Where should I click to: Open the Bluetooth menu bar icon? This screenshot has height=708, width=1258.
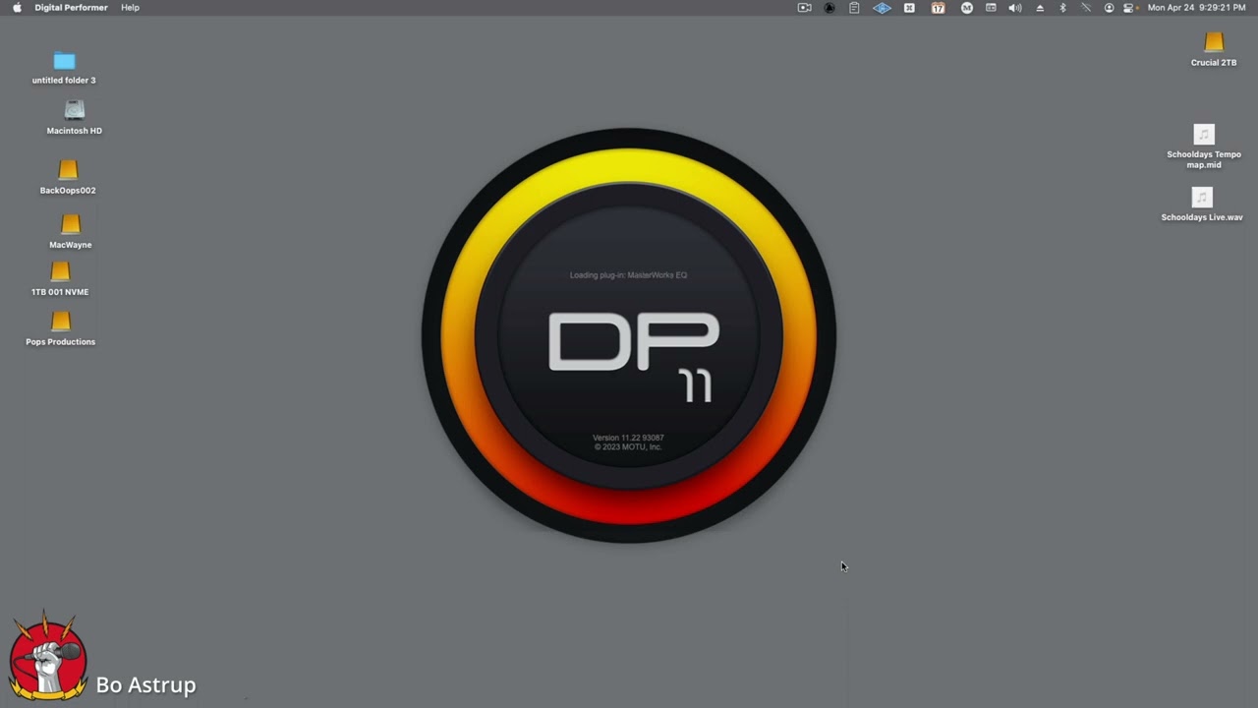click(1062, 8)
